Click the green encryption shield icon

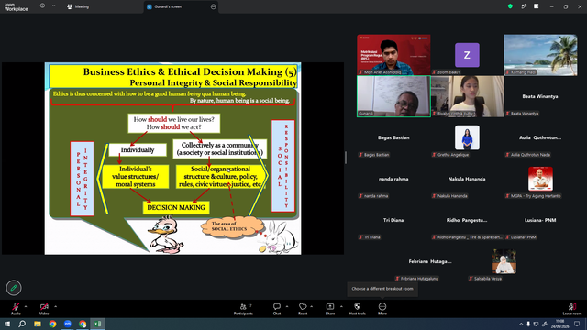click(510, 6)
